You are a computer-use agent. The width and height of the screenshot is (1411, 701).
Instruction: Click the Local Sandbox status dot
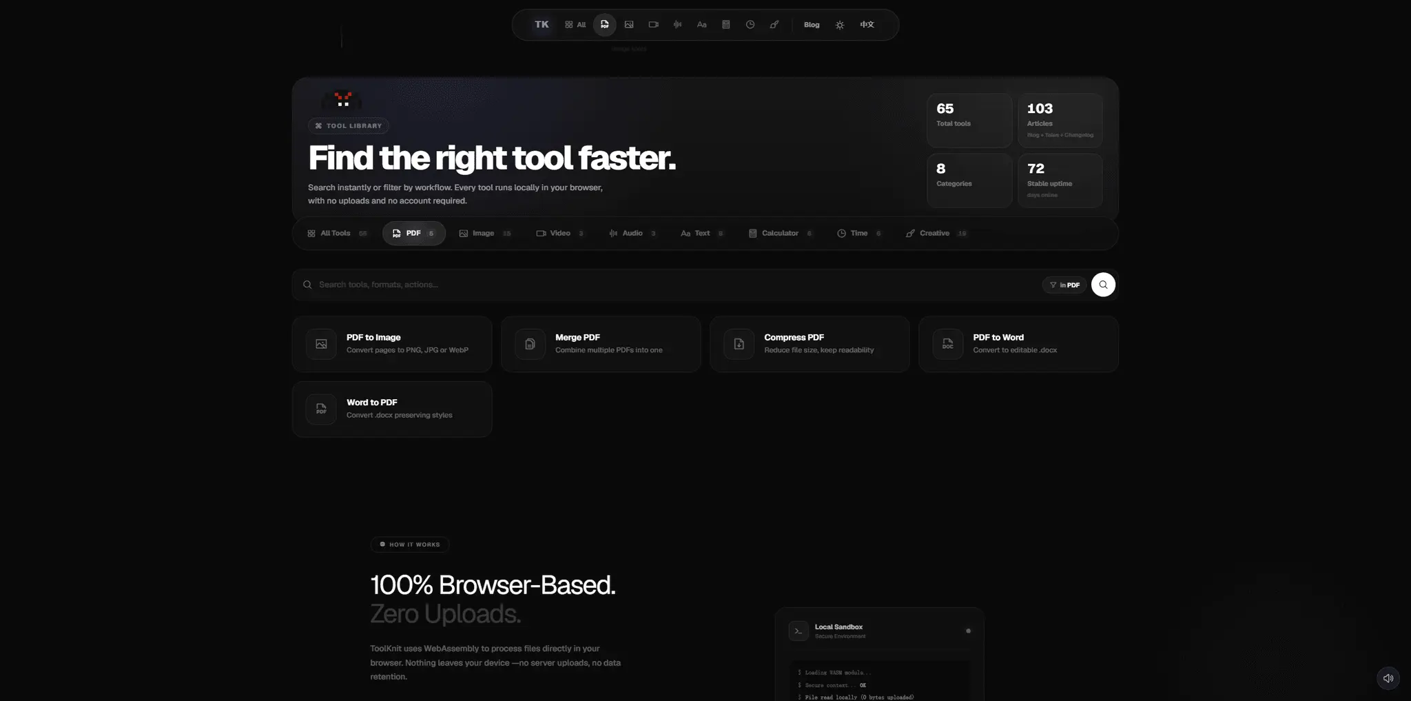click(968, 631)
